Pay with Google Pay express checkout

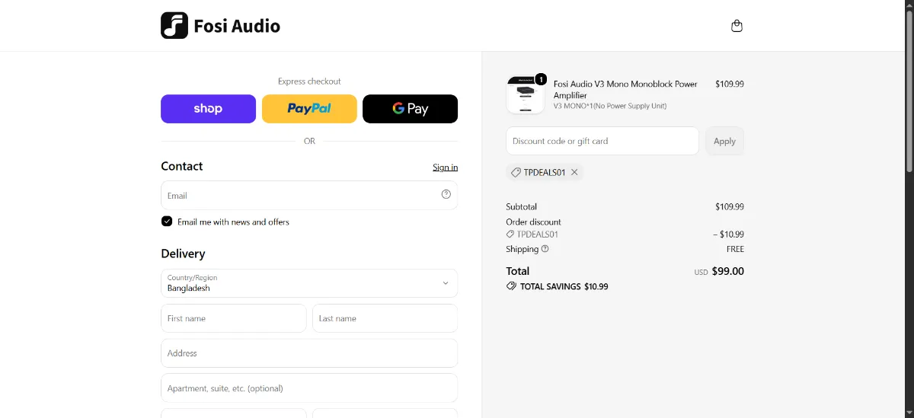tap(410, 109)
